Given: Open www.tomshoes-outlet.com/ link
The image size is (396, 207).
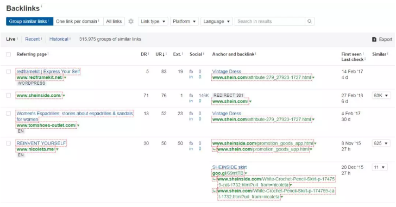Looking at the screenshot, I should click(46, 126).
